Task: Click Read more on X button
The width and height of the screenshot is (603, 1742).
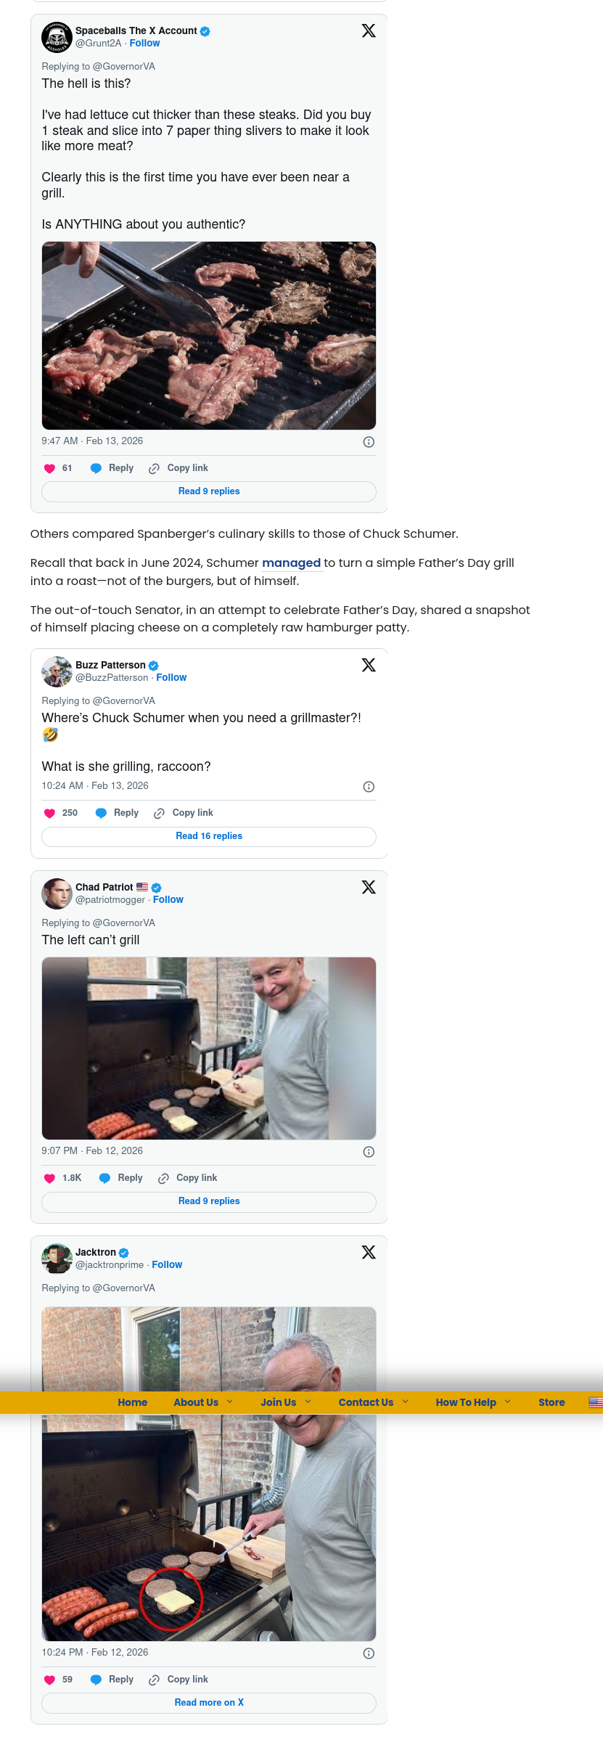Action: click(209, 1702)
